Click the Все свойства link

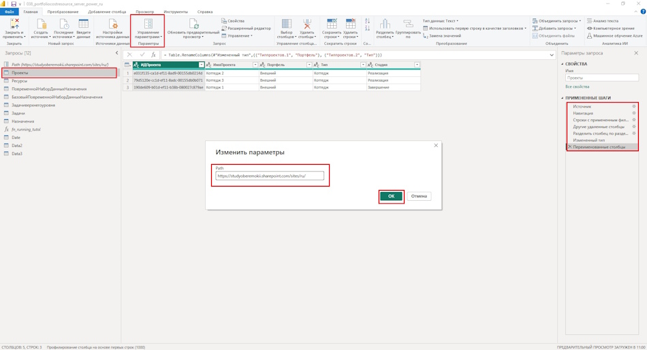[x=578, y=86]
